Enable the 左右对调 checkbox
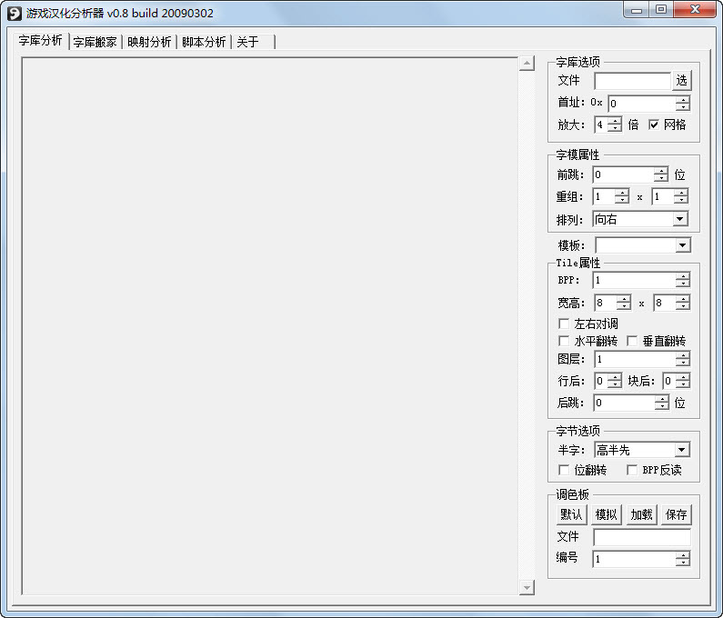 coord(564,324)
